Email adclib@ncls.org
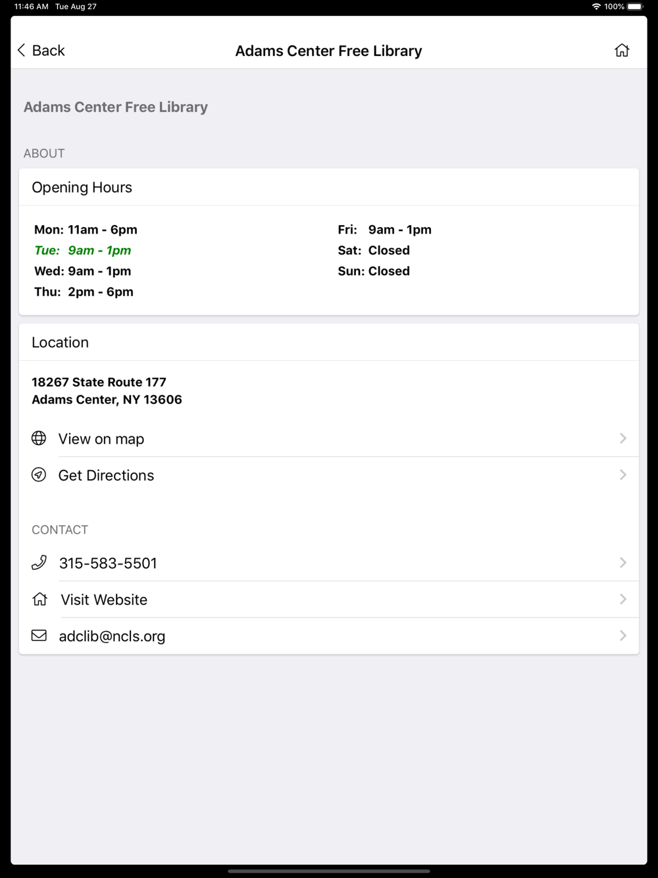Image resolution: width=658 pixels, height=878 pixels. [329, 636]
